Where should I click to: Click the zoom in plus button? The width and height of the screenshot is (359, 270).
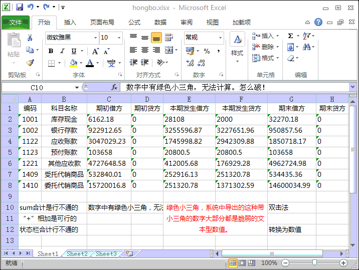pos(343,263)
